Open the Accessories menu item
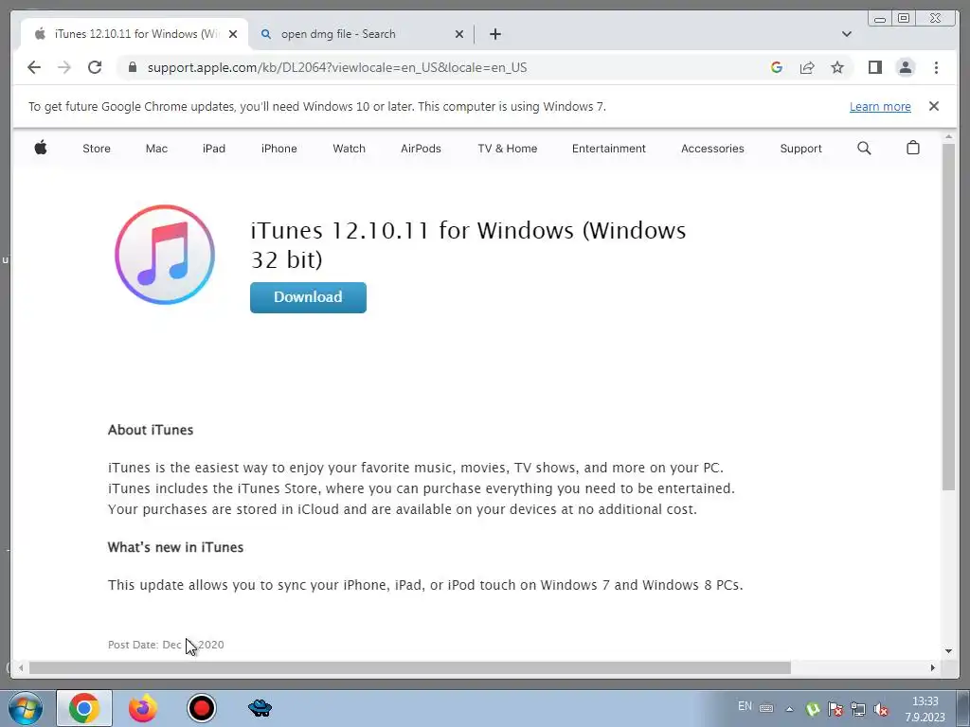 712,149
